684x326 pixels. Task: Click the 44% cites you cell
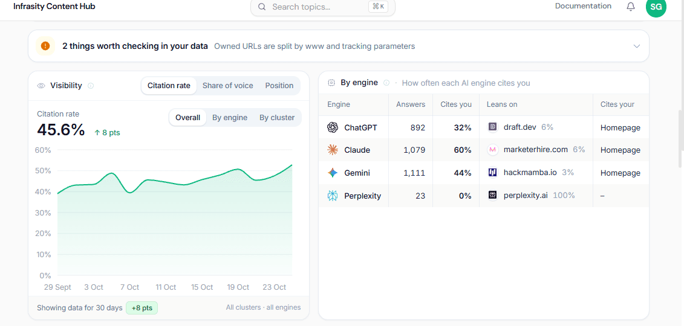(x=463, y=173)
